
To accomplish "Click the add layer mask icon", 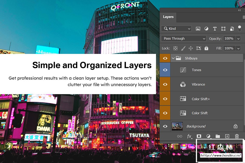I will click(199, 136).
